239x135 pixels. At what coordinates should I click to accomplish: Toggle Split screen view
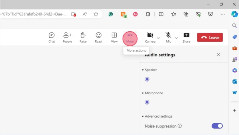coord(161,14)
